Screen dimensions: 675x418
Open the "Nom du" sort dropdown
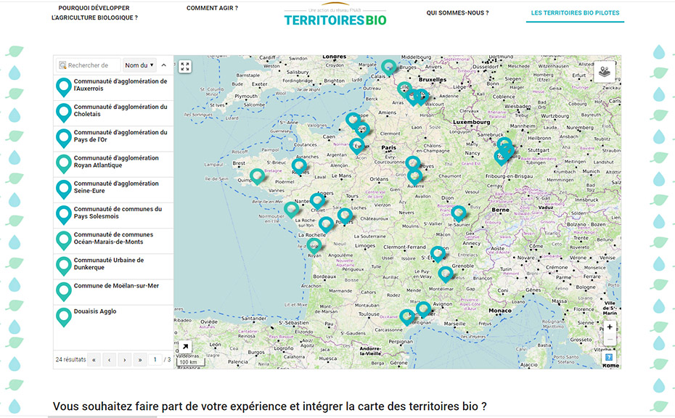tap(139, 65)
